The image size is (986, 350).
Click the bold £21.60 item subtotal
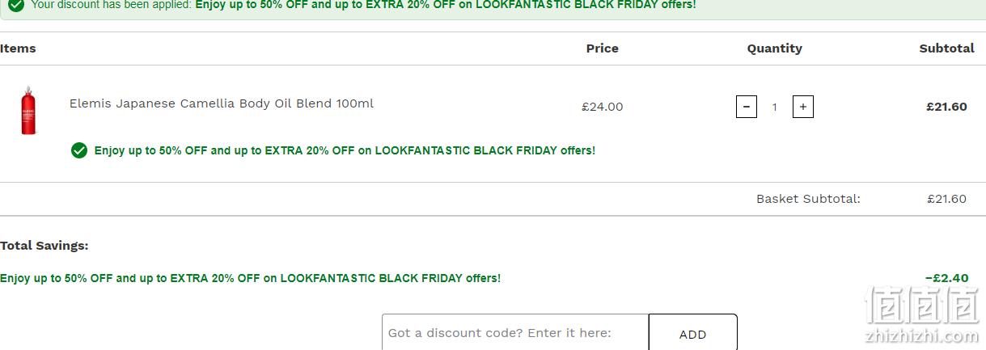pyautogui.click(x=946, y=107)
